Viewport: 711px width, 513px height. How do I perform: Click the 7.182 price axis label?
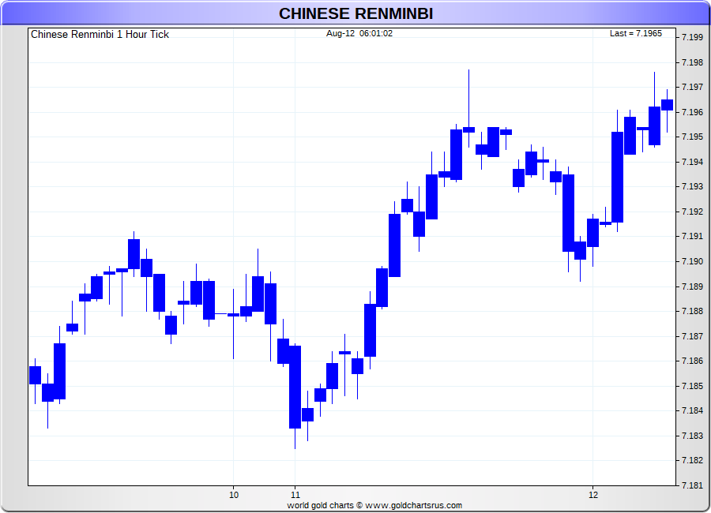pos(692,460)
